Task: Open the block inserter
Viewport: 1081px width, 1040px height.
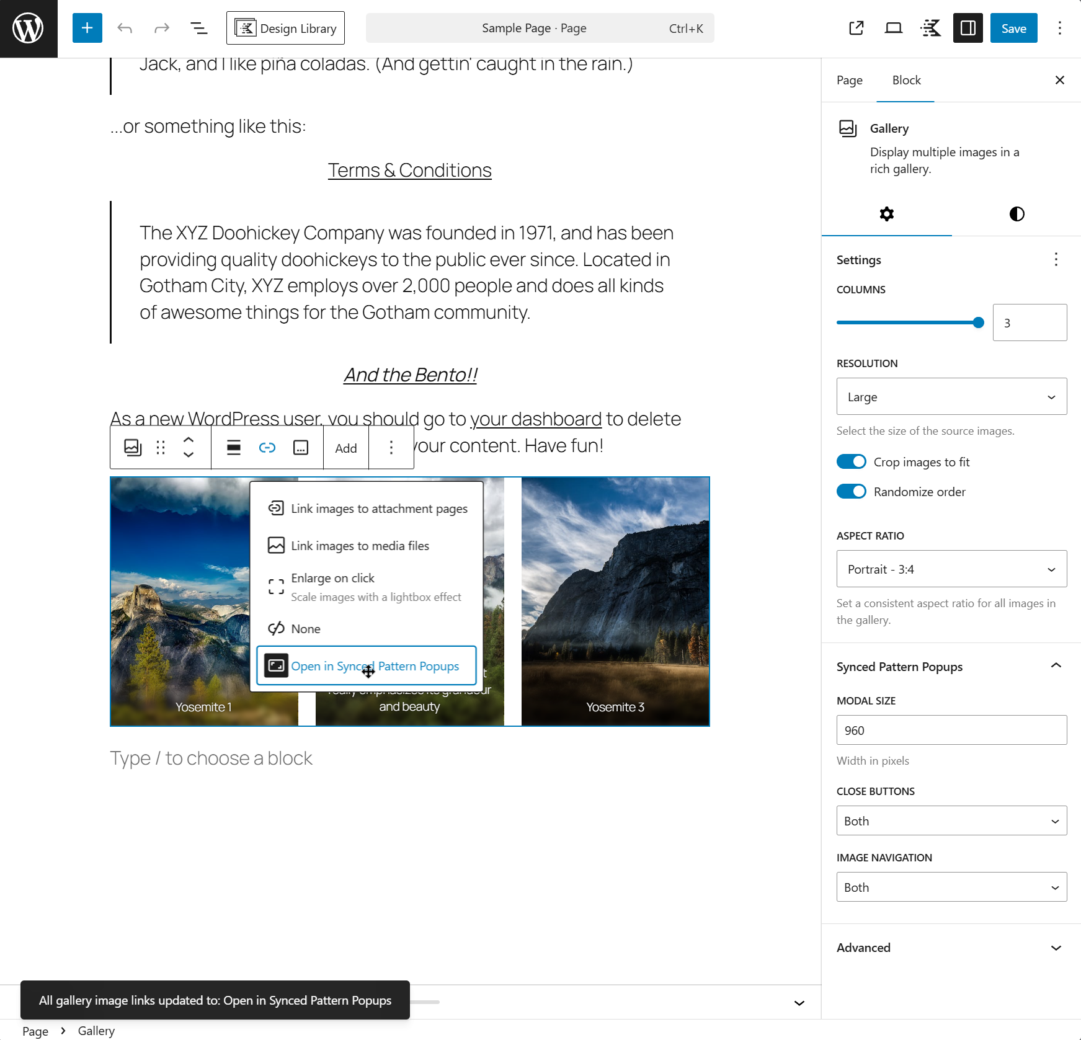Action: click(x=87, y=28)
